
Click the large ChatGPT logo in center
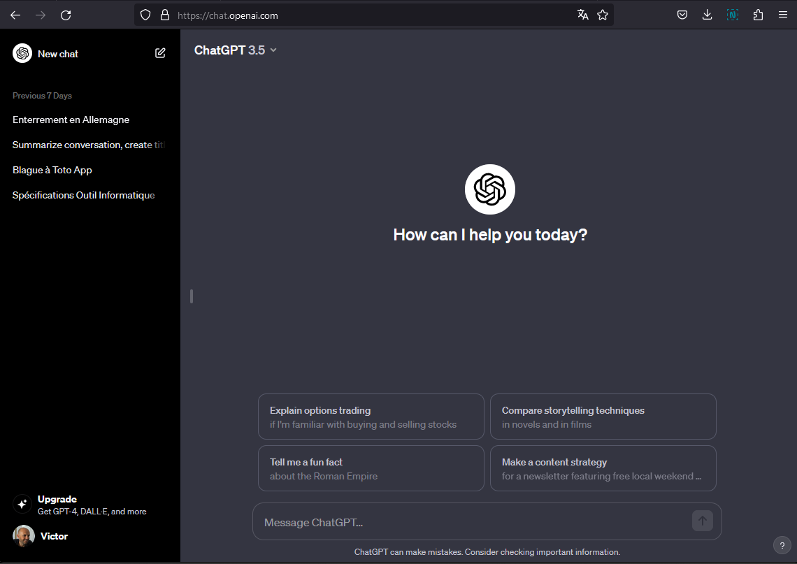point(490,189)
